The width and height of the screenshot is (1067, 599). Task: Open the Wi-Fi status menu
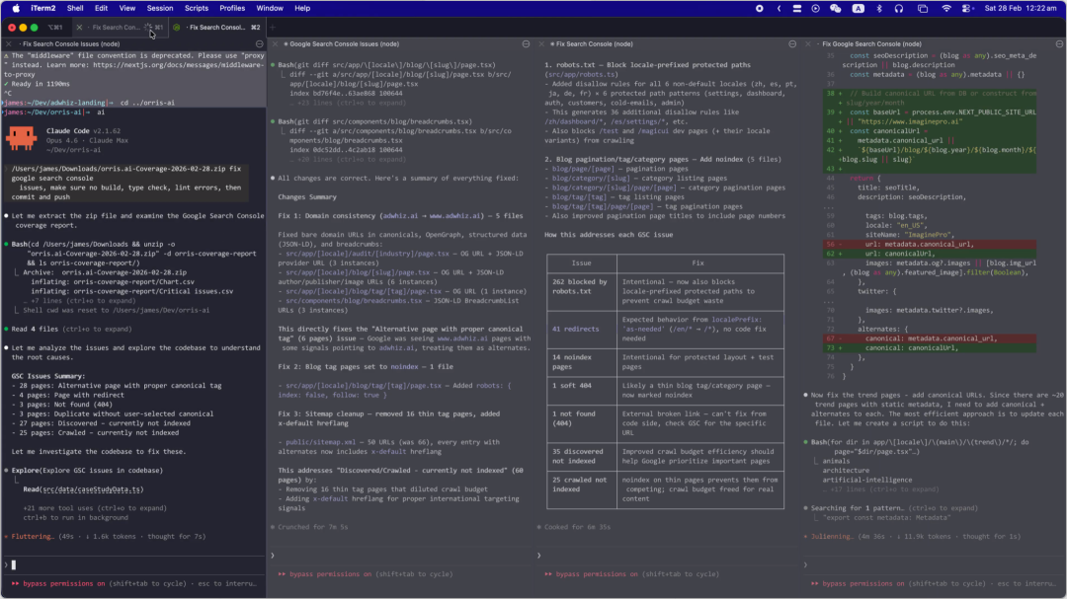pyautogui.click(x=945, y=8)
